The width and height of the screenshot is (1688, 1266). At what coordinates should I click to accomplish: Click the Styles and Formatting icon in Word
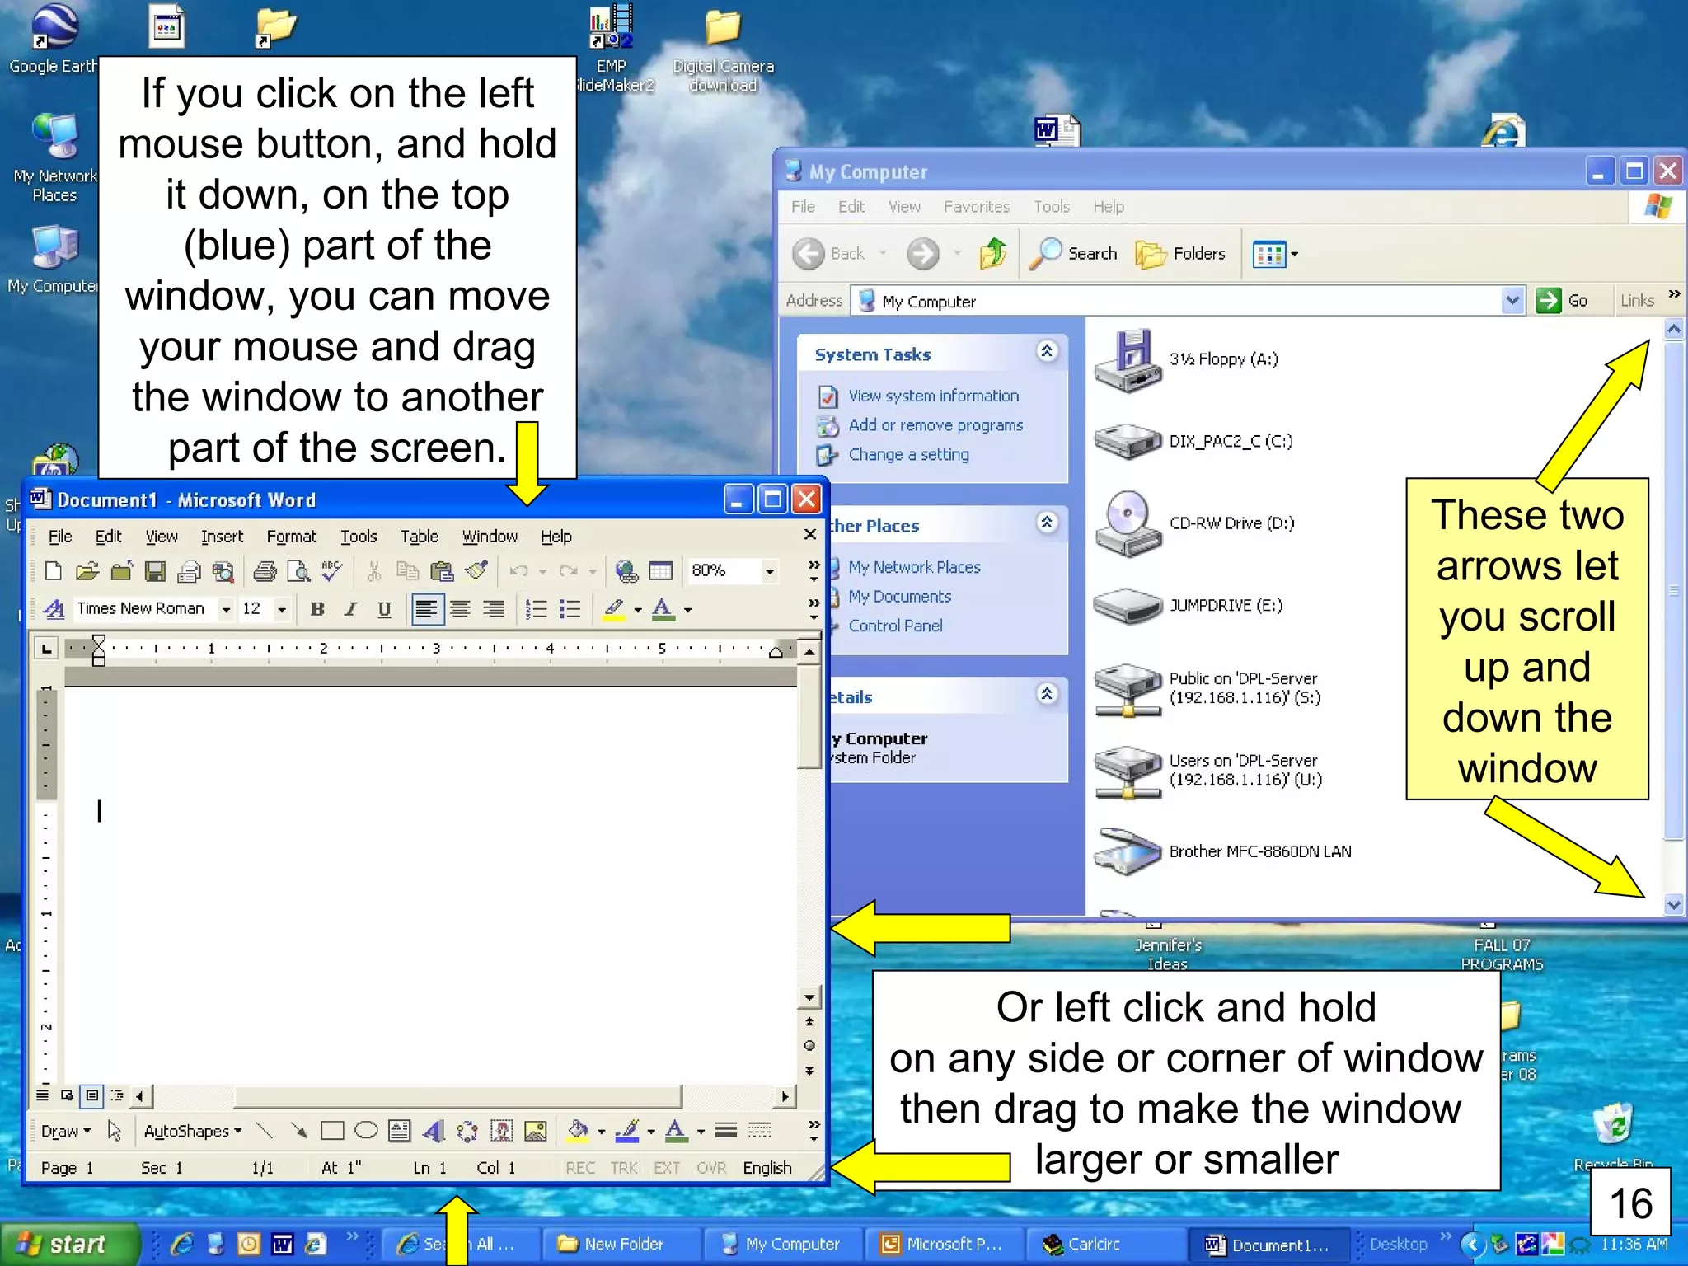click(x=54, y=609)
